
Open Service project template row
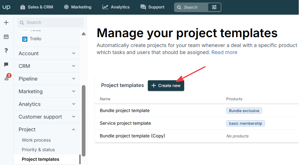pyautogui.click(x=197, y=123)
